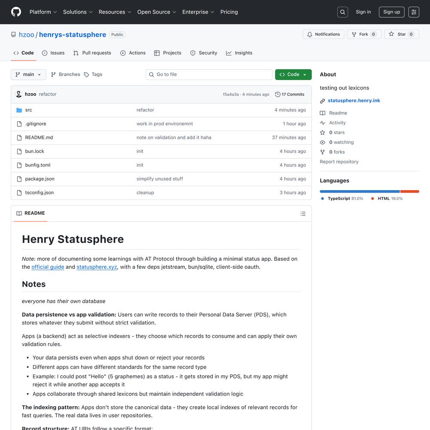Open the 'cleanup' commit message

click(x=145, y=193)
